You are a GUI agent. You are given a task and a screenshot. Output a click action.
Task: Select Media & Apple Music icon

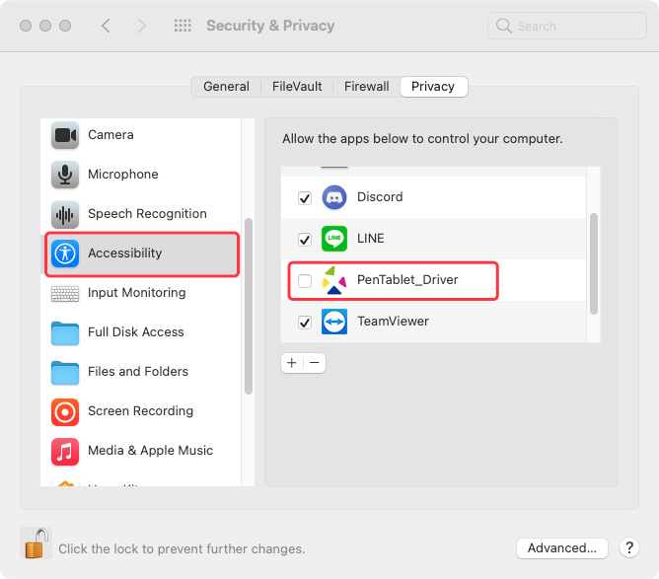(65, 452)
